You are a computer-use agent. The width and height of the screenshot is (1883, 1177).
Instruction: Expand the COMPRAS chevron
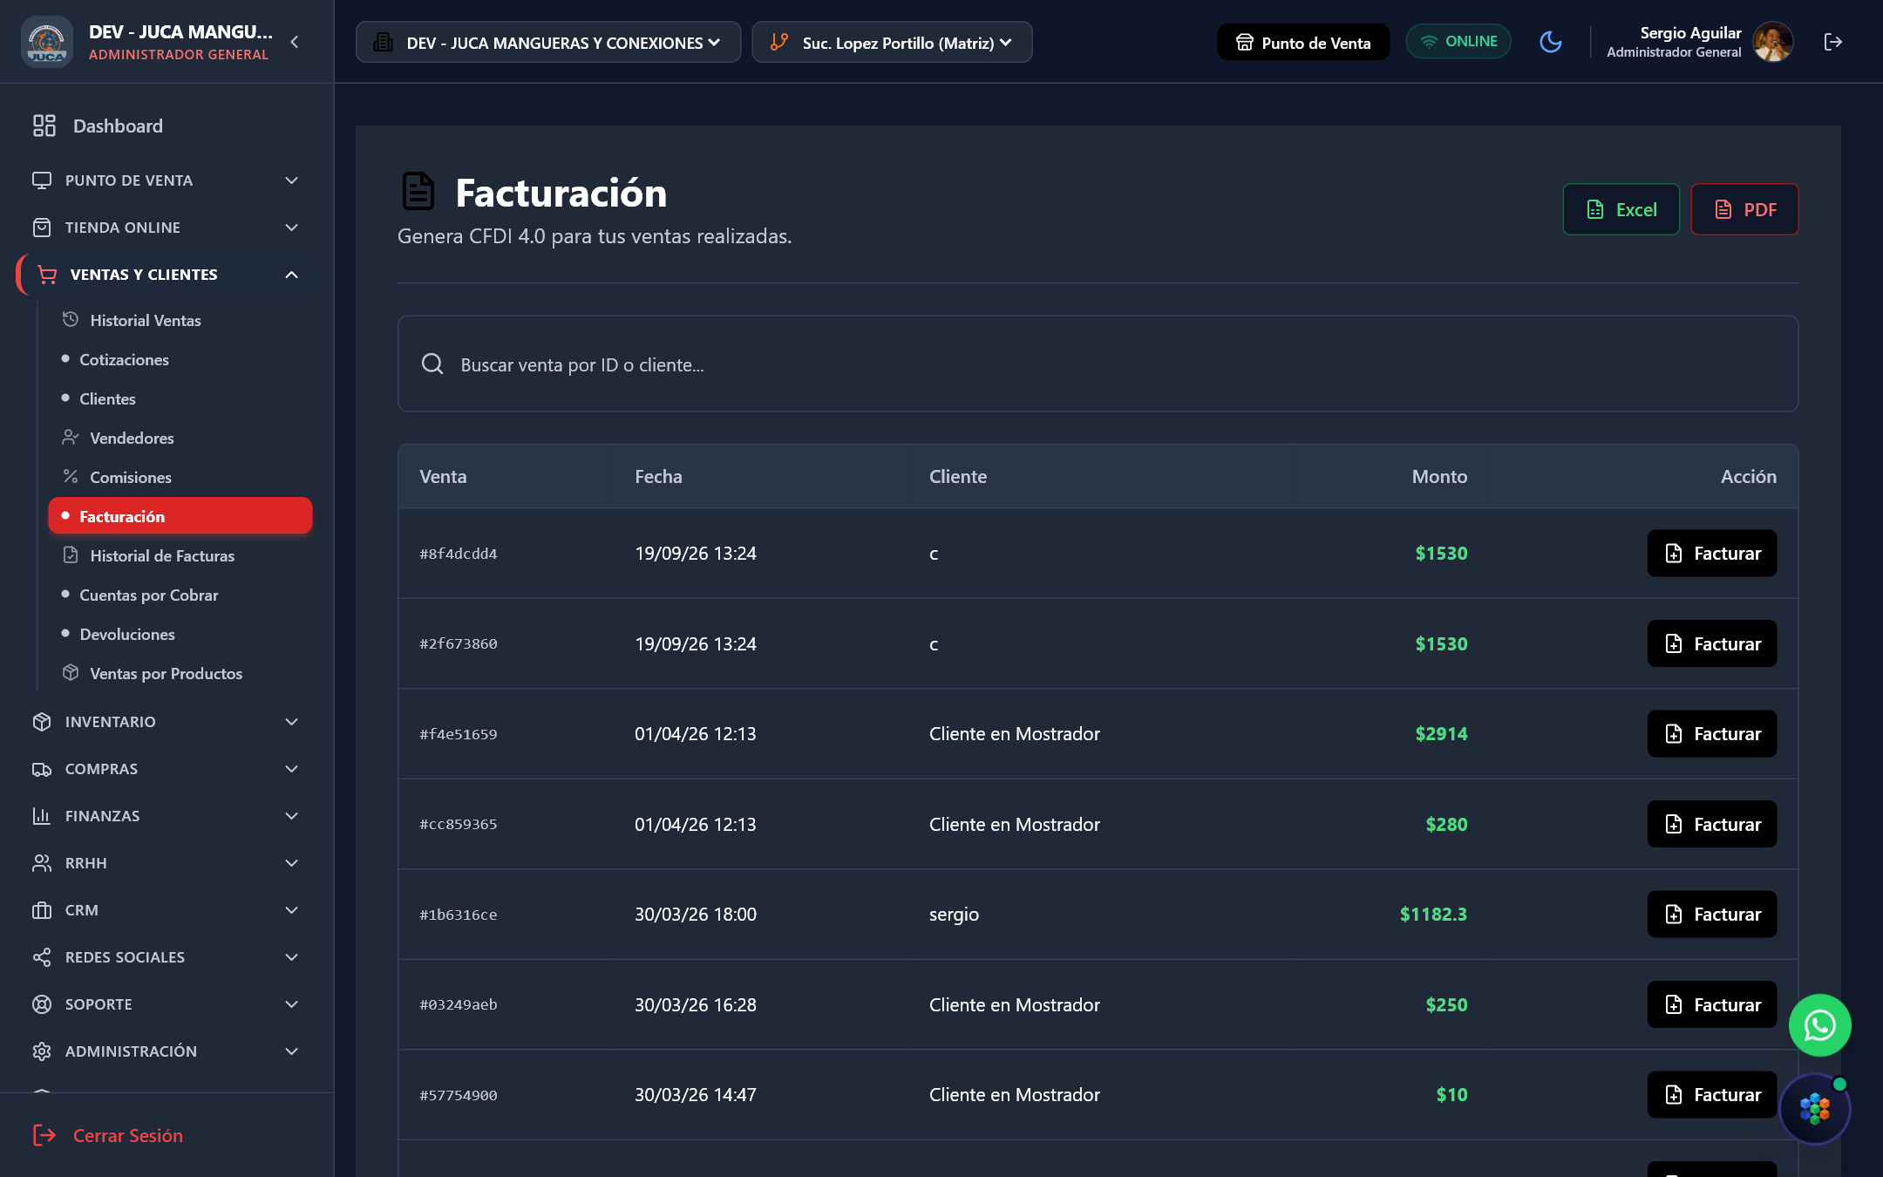[291, 769]
